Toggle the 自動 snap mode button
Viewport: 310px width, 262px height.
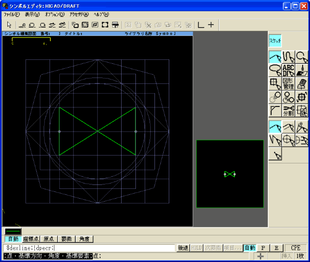pos(13,239)
